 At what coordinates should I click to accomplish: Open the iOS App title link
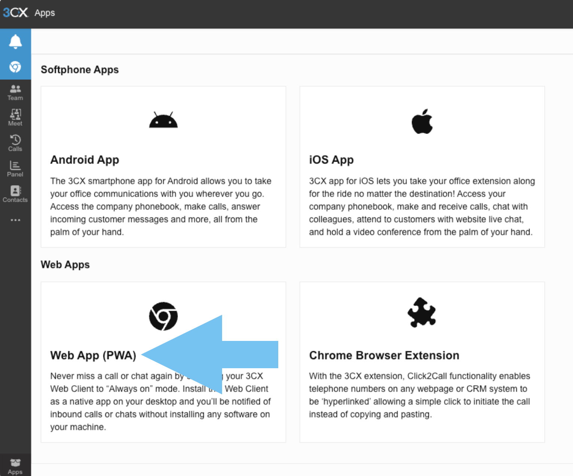coord(331,160)
